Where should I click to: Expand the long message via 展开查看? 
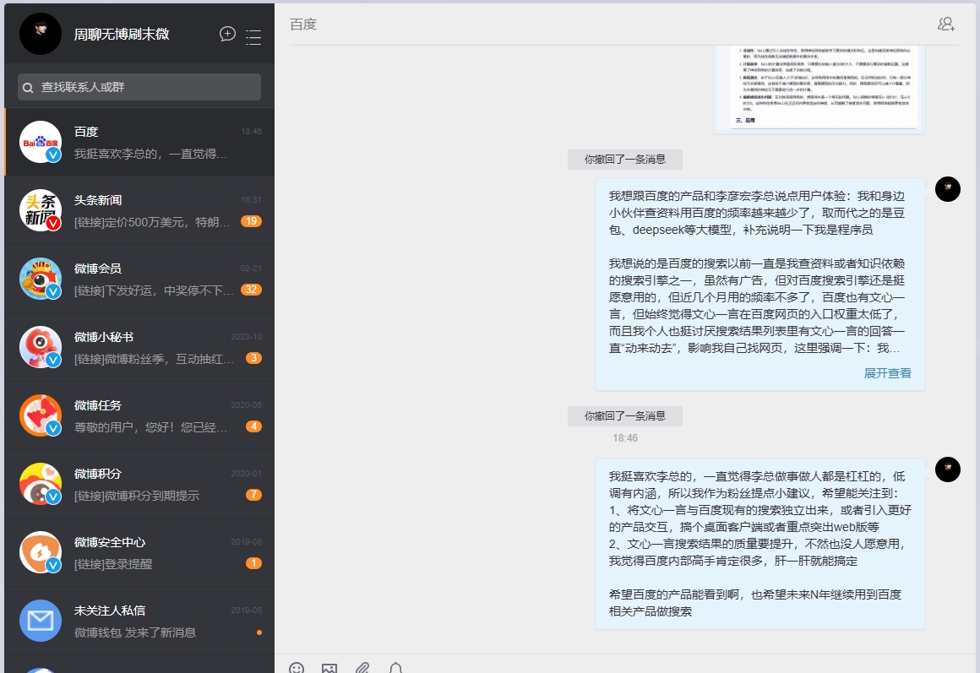tap(887, 373)
